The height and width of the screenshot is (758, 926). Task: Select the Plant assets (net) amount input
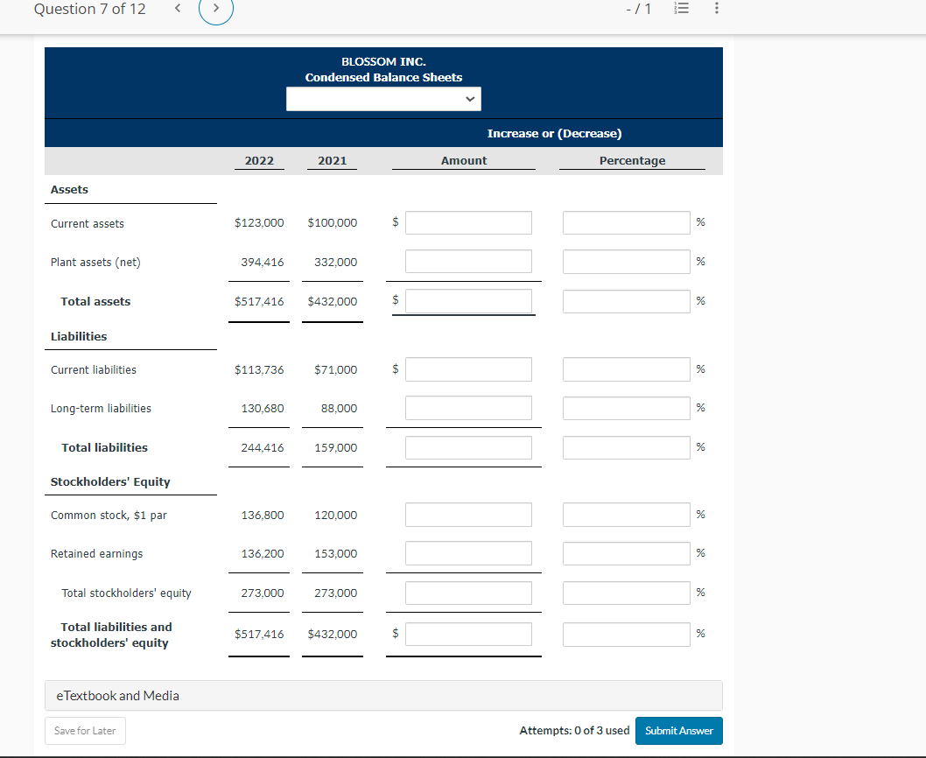click(468, 261)
